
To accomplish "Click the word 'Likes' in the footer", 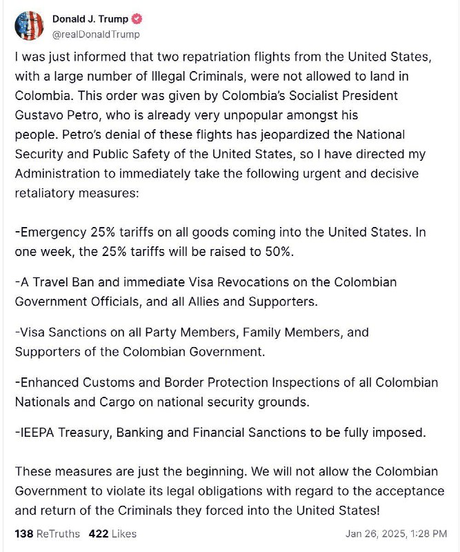I will click(124, 533).
